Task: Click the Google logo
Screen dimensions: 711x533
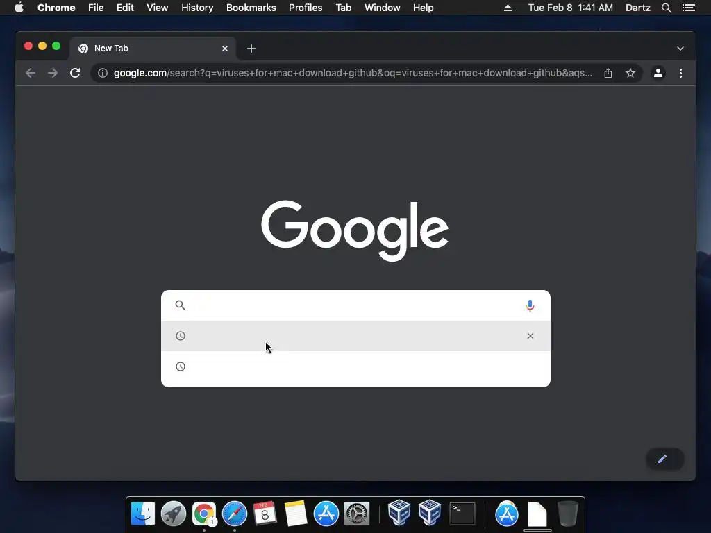Action: click(x=355, y=230)
